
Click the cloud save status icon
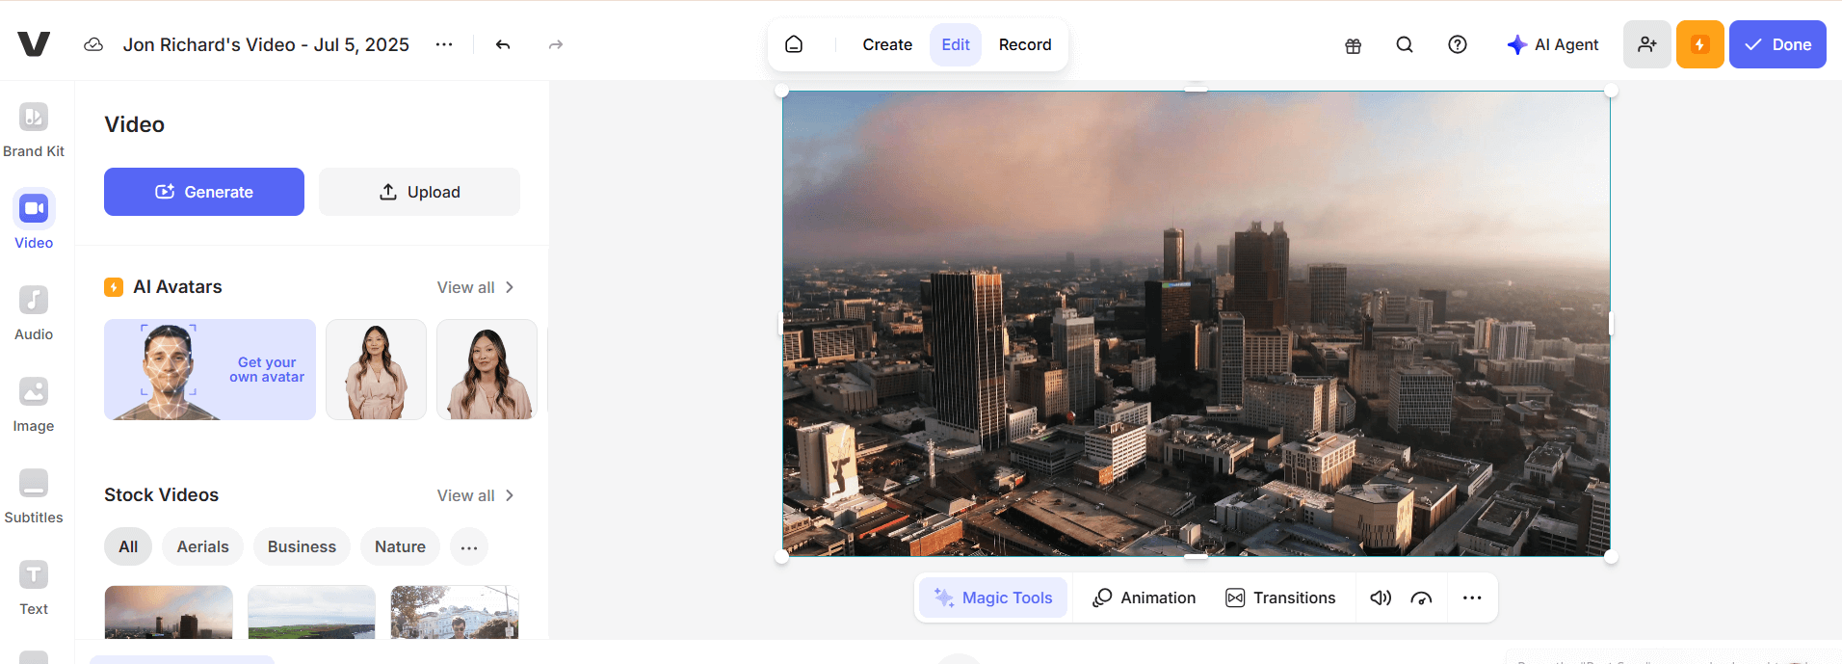93,44
